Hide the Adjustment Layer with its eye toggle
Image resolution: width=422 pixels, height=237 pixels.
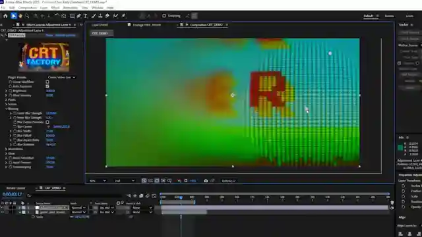3,208
